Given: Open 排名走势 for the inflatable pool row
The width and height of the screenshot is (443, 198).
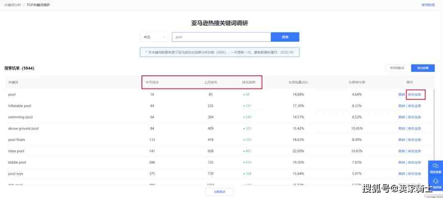Looking at the screenshot, I should tap(414, 106).
